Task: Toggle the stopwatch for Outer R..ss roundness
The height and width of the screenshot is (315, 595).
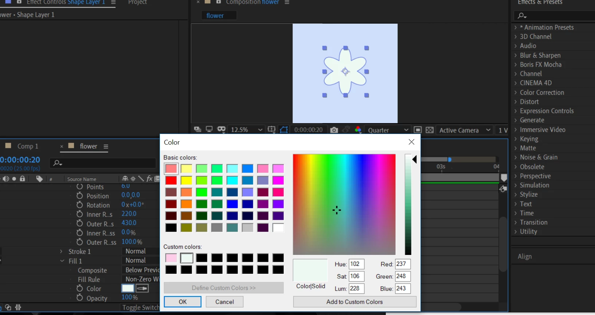Action: coord(80,242)
